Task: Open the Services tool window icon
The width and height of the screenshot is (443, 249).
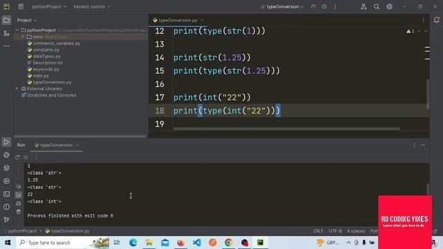Action: (6, 181)
